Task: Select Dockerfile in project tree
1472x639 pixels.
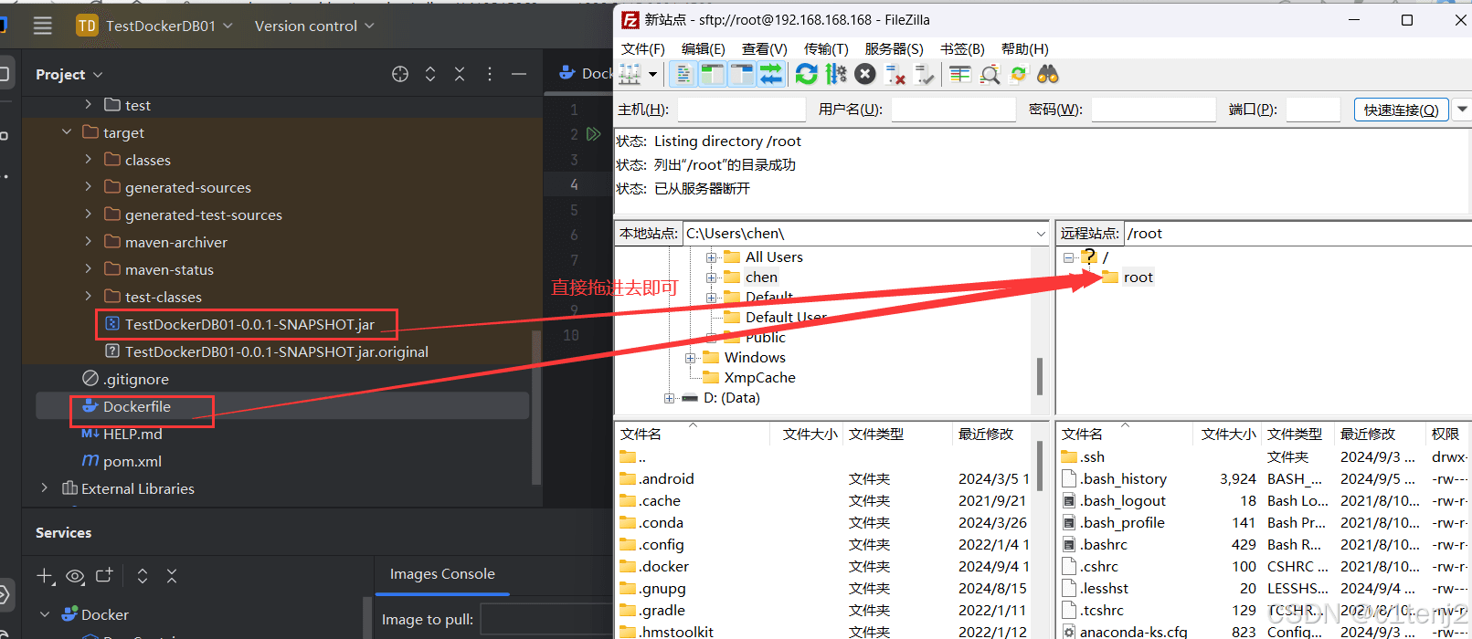Action: [x=136, y=406]
